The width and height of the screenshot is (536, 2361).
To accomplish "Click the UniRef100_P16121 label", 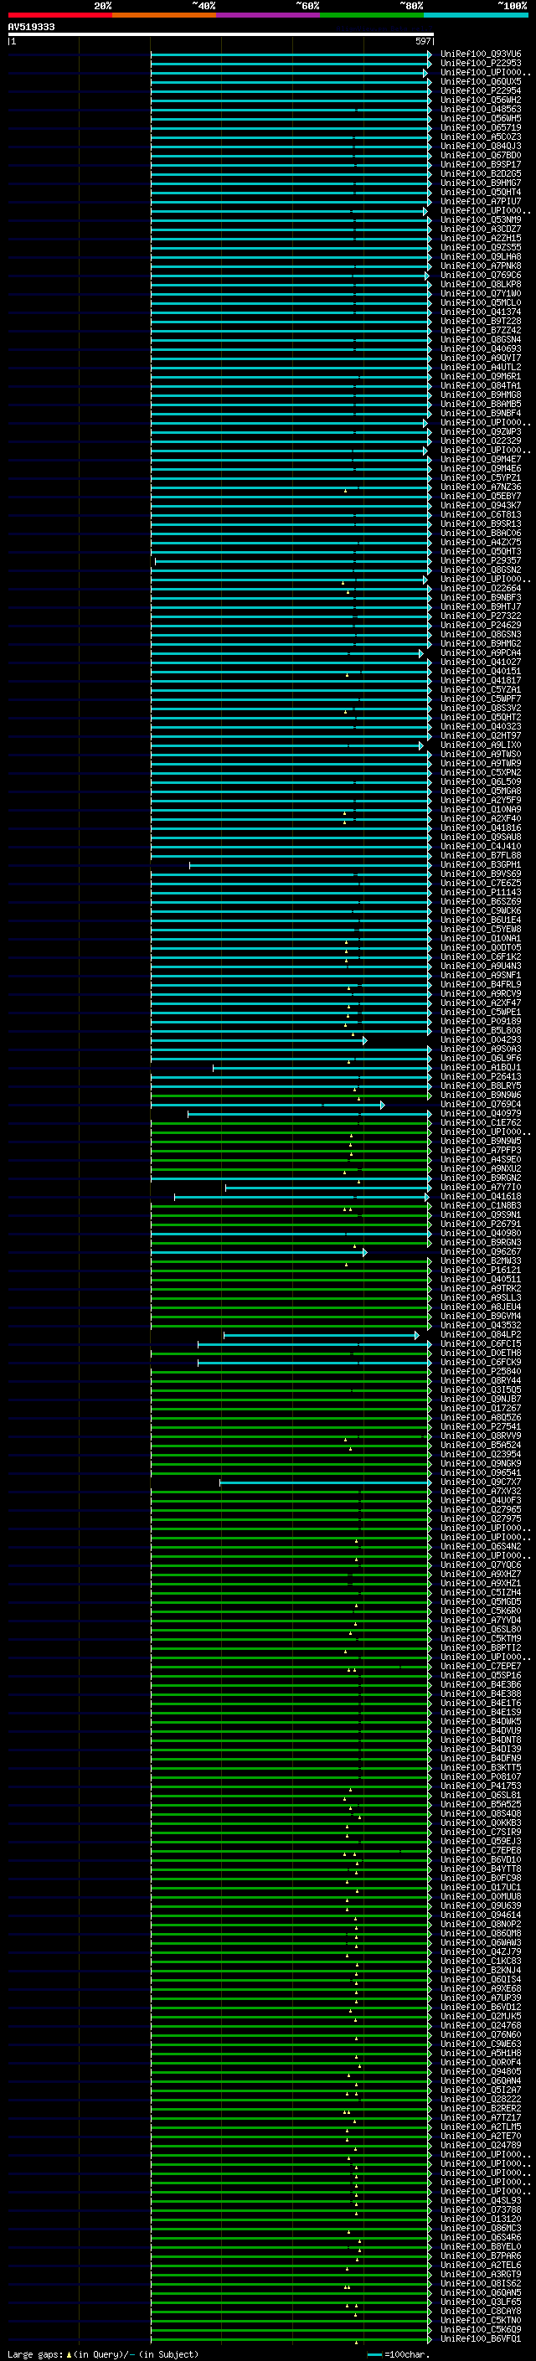I will (x=480, y=1271).
